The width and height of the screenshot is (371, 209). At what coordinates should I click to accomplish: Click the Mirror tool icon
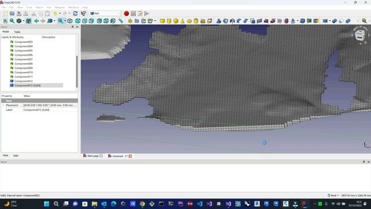(232, 21)
